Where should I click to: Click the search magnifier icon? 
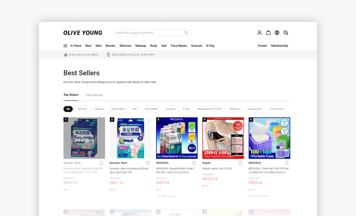tap(186, 33)
